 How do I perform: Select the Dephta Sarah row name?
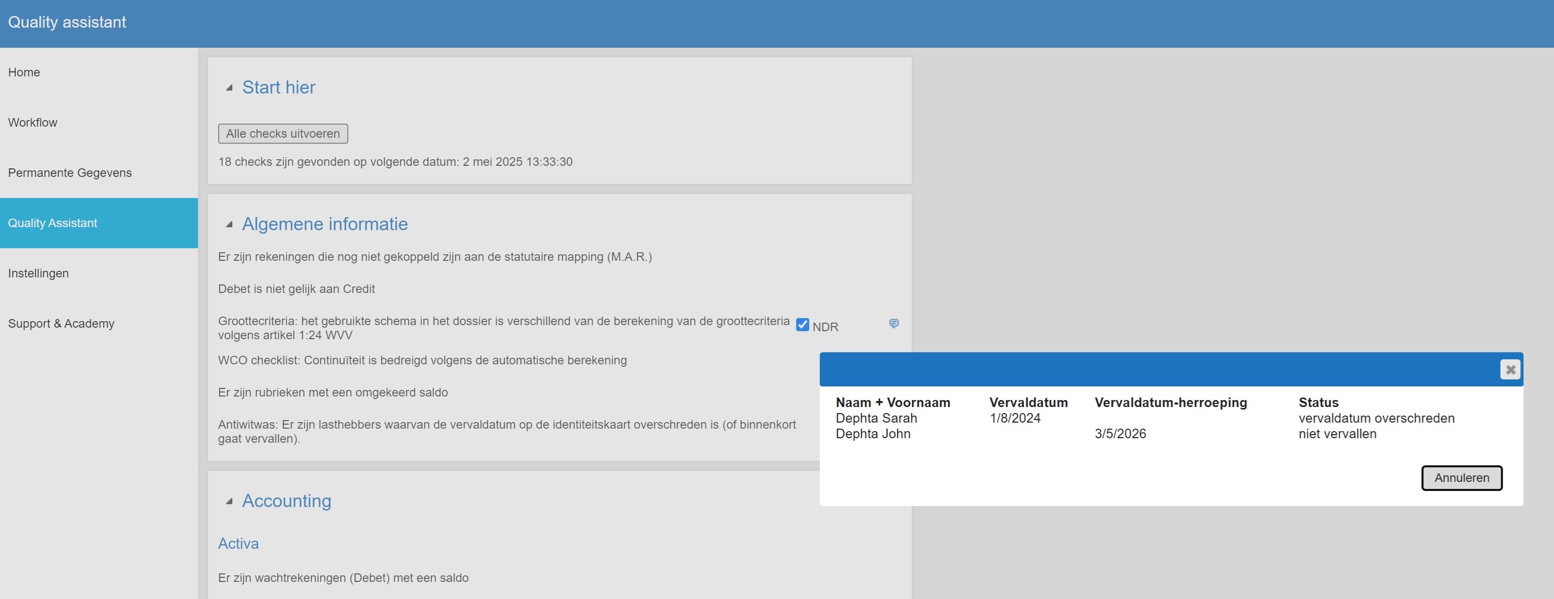pos(877,418)
